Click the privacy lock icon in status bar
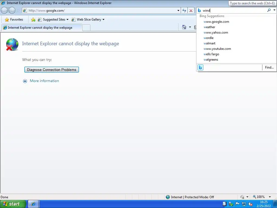 [x=242, y=197]
